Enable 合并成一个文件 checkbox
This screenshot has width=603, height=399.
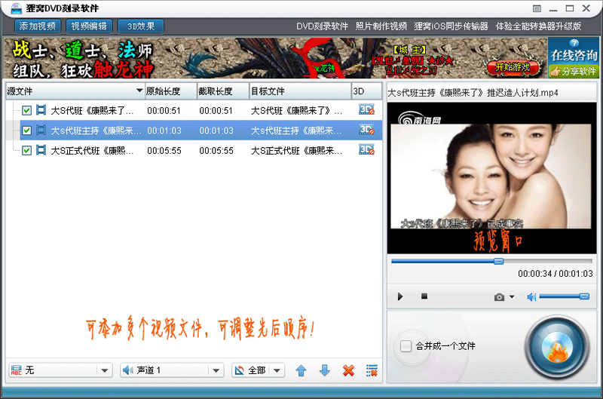[406, 346]
